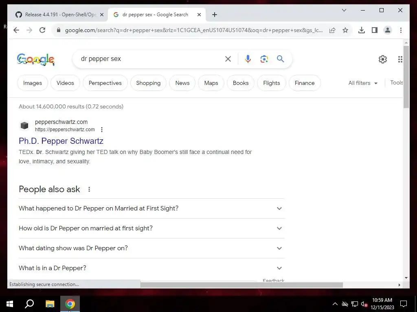417x312 pixels.
Task: Submit search with magnifier icon
Action: pos(280,59)
